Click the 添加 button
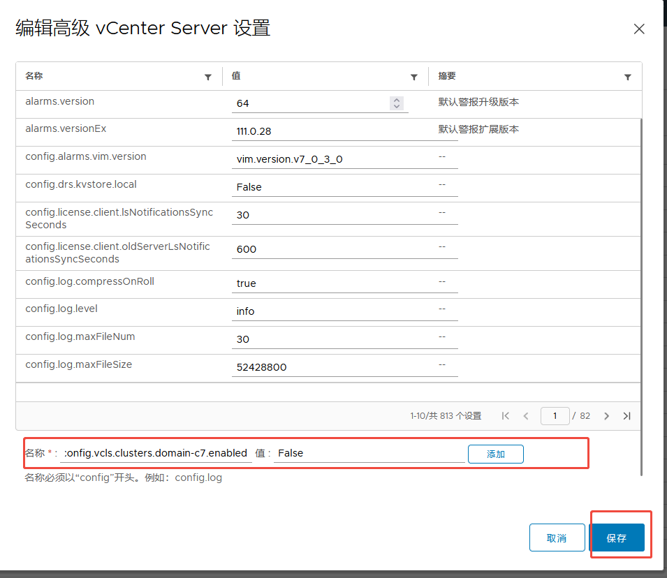 coord(496,454)
